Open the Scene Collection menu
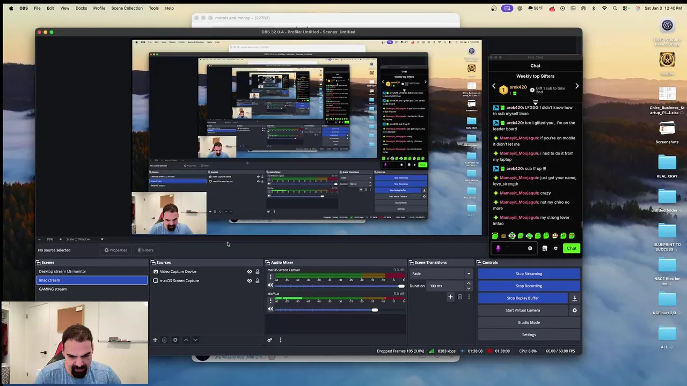Viewport: 687px width, 386px height. click(127, 8)
